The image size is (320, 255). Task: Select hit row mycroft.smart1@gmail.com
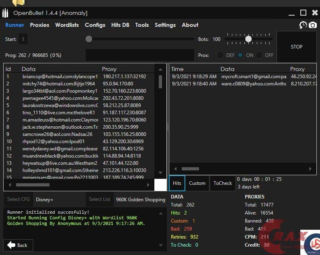coord(243,77)
